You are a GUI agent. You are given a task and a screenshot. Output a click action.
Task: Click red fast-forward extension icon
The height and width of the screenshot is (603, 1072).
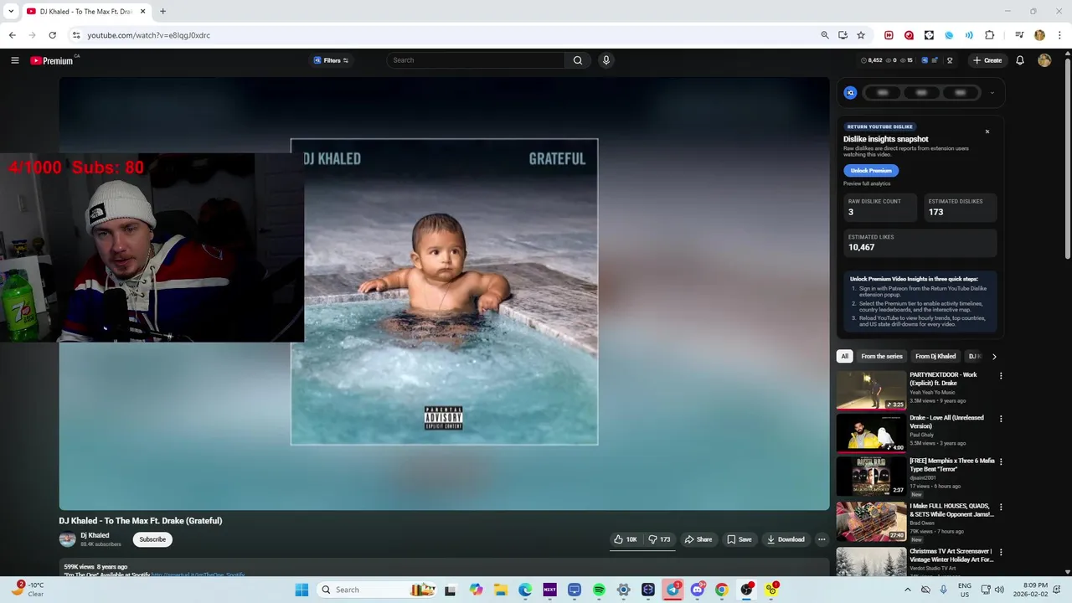point(889,35)
